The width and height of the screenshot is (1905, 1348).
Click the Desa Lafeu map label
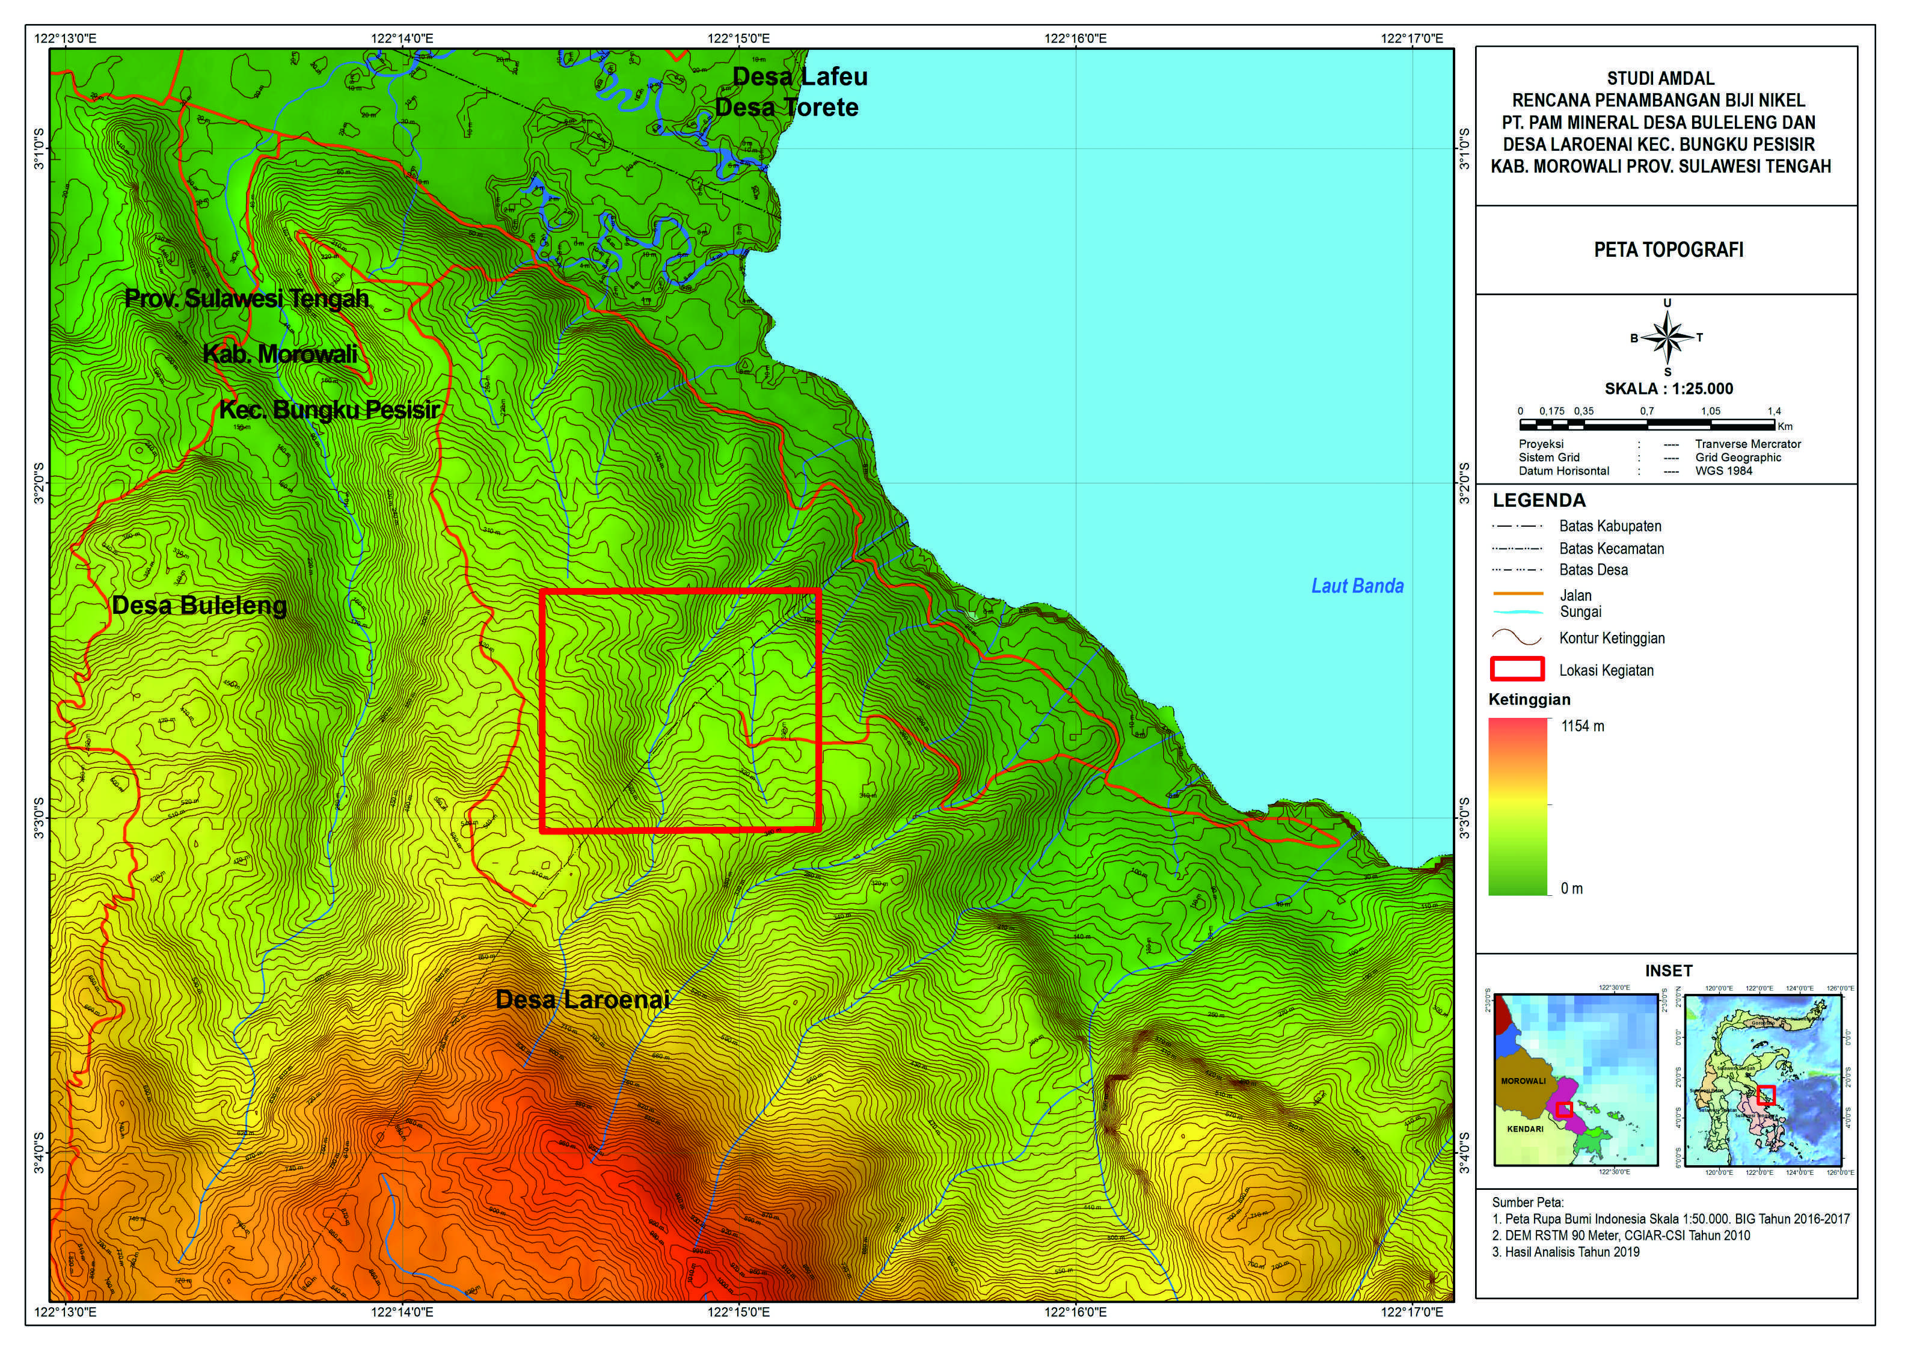pos(800,76)
